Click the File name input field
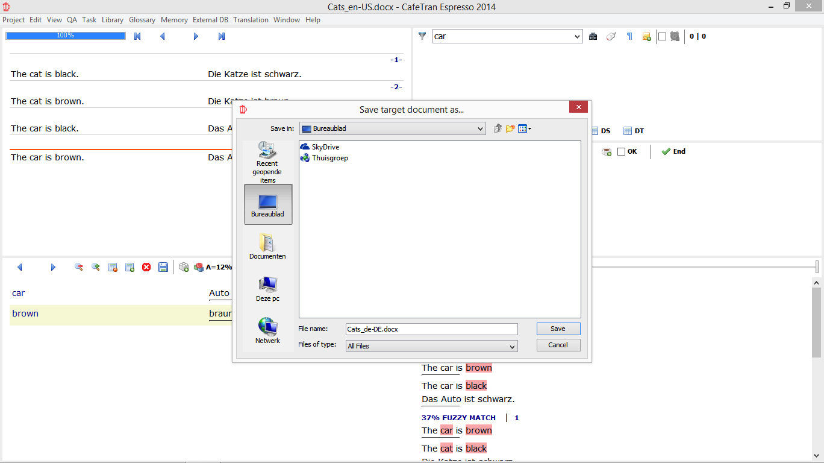Image resolution: width=824 pixels, height=463 pixels. [x=431, y=329]
